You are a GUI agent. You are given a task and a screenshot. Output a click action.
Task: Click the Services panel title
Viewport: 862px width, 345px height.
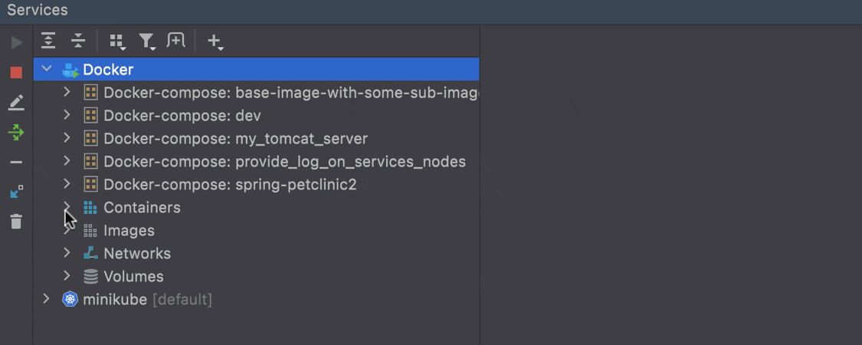coord(38,9)
